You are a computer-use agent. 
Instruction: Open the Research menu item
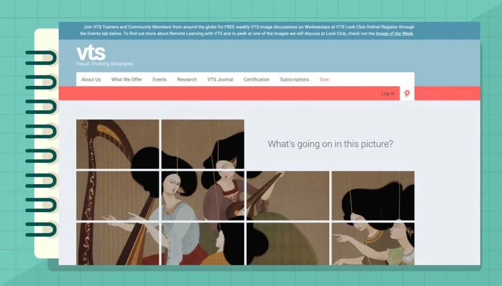(187, 80)
